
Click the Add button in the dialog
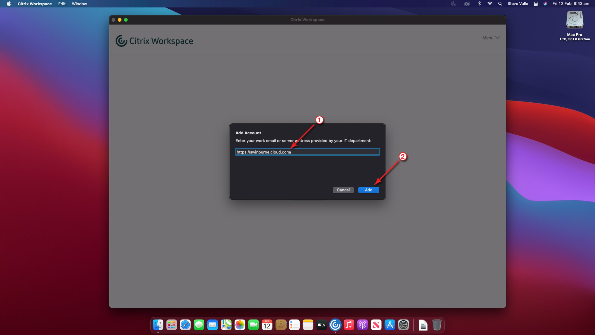tap(368, 190)
